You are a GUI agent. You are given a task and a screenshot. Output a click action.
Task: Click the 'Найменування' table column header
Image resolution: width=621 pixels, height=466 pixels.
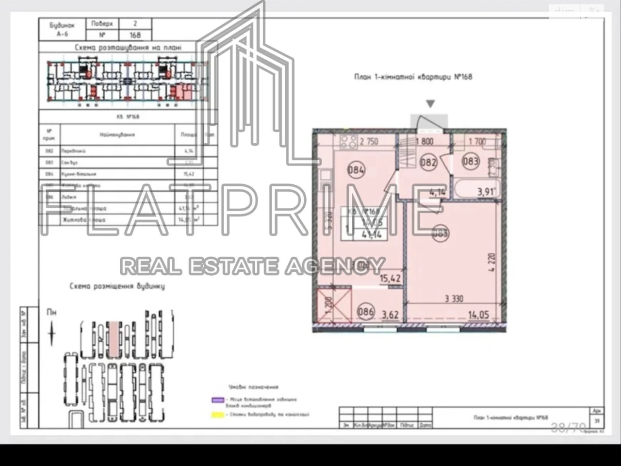117,134
